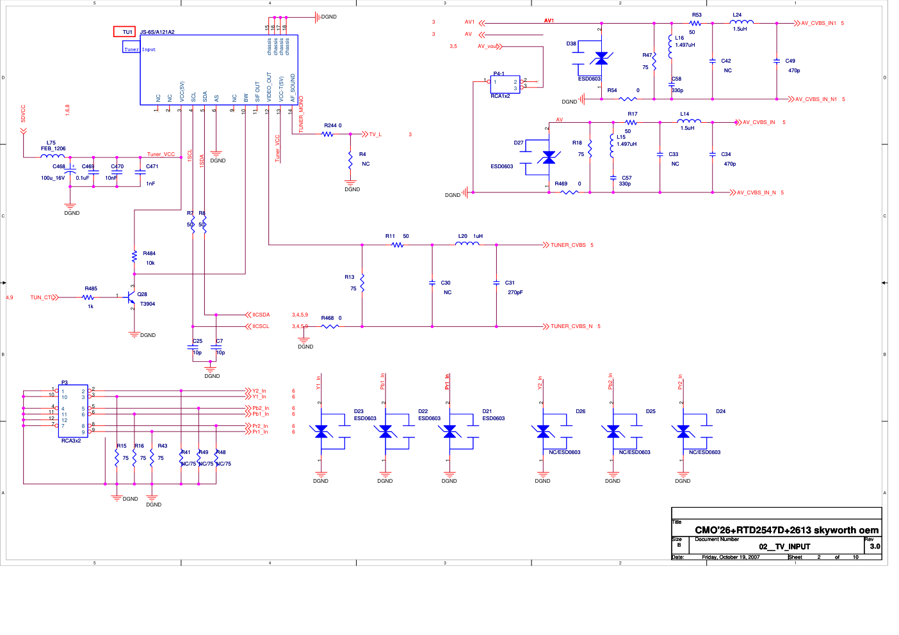Click the R484 10k resistor symbol
This screenshot has height=635, width=899.
[x=134, y=256]
